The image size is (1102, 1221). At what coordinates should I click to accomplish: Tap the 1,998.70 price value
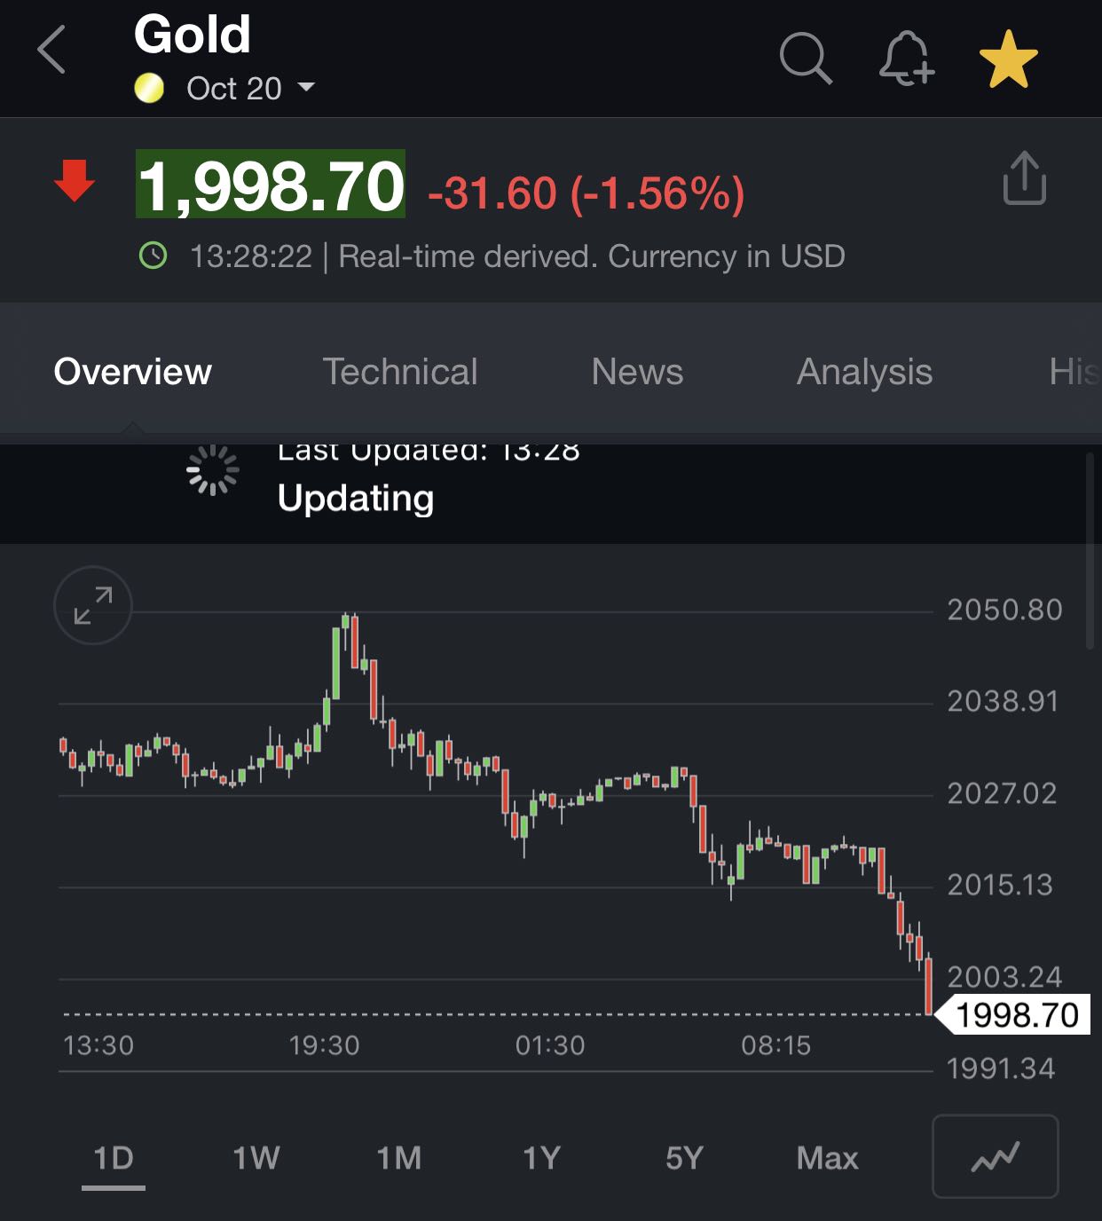(x=271, y=185)
